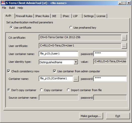This screenshot has width=132, height=123.
Task: Click the User container password field
Action: [110, 54]
